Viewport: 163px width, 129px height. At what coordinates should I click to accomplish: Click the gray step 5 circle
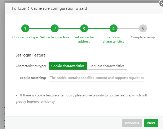143,29
